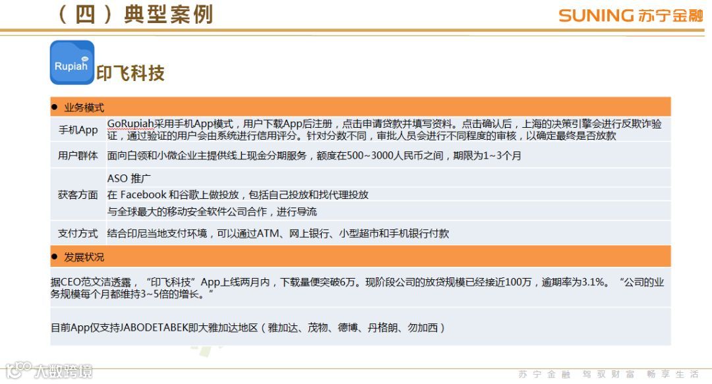This screenshot has width=712, height=384.
Task: Click the line 与全球最大的移动安全软件公司合作
Action: coord(212,211)
